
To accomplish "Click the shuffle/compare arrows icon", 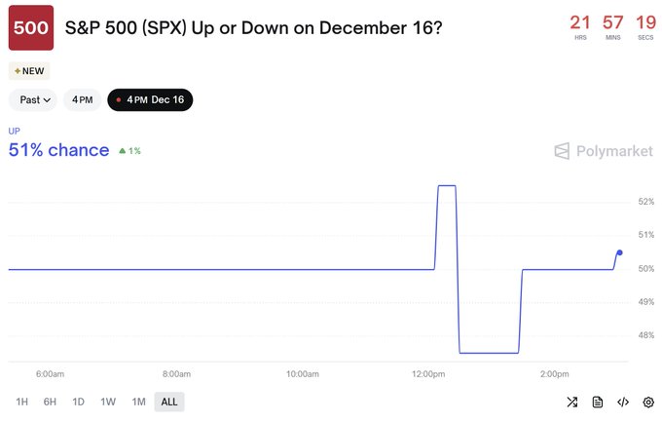I will pos(571,402).
